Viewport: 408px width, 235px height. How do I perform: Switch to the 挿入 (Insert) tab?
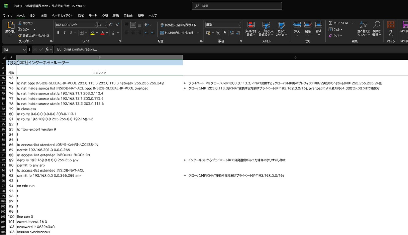tap(32, 16)
